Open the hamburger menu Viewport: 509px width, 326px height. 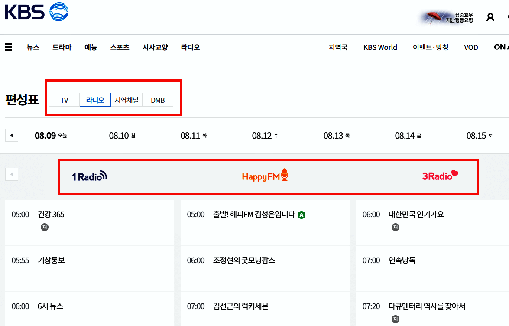tap(9, 47)
